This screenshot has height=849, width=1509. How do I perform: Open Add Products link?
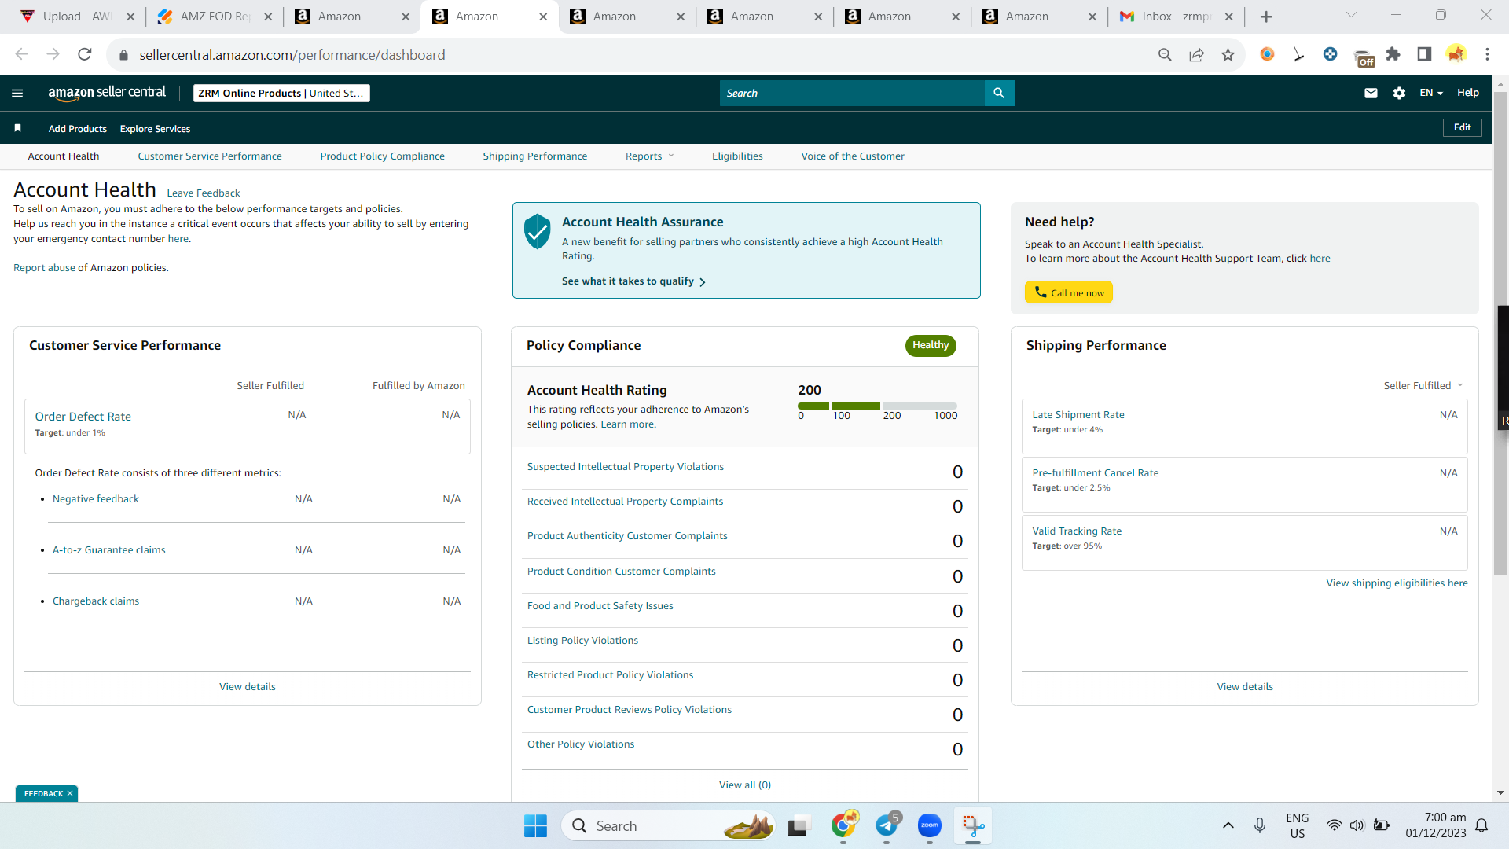click(x=78, y=129)
